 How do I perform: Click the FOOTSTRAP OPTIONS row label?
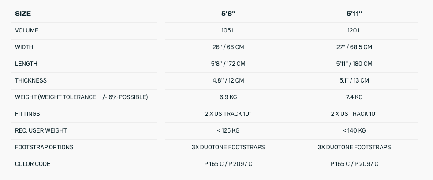[44, 148]
